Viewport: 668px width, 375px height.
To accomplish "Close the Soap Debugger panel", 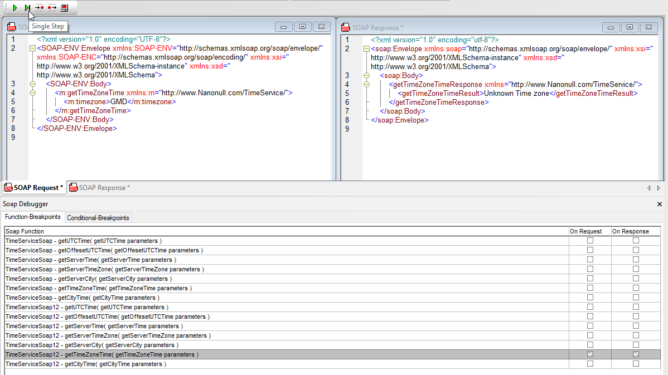I will [x=660, y=204].
